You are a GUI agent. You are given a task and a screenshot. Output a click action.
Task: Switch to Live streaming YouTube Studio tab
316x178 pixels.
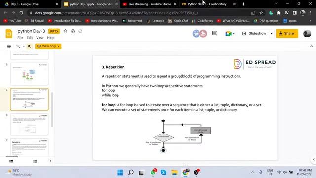pos(150,4)
